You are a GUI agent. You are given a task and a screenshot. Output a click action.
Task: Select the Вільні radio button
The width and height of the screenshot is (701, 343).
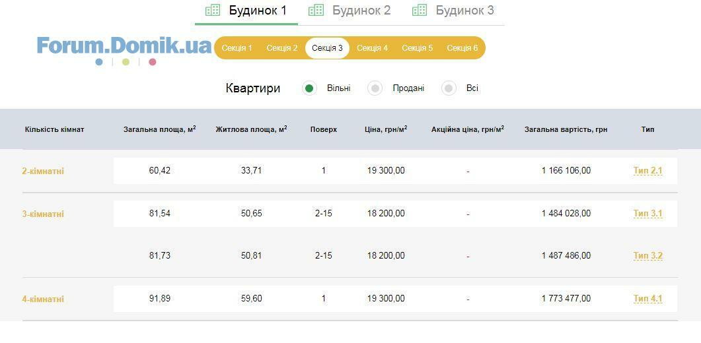(309, 88)
